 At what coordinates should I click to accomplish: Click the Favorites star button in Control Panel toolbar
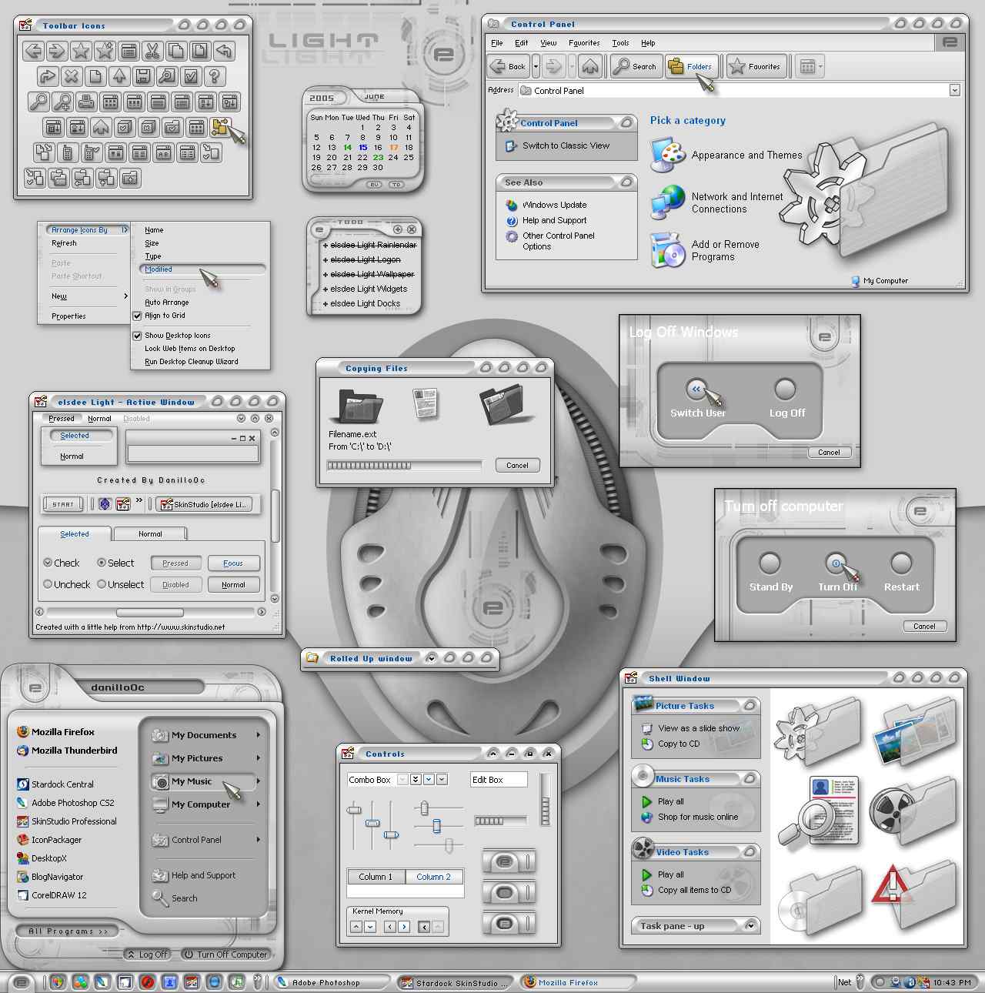756,66
